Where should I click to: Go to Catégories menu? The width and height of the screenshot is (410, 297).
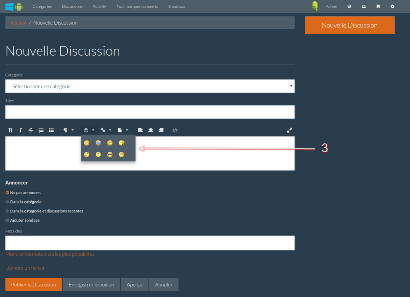[x=42, y=6]
